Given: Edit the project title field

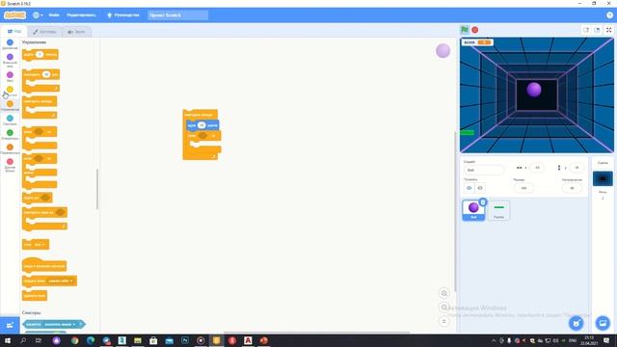Looking at the screenshot, I should point(177,15).
